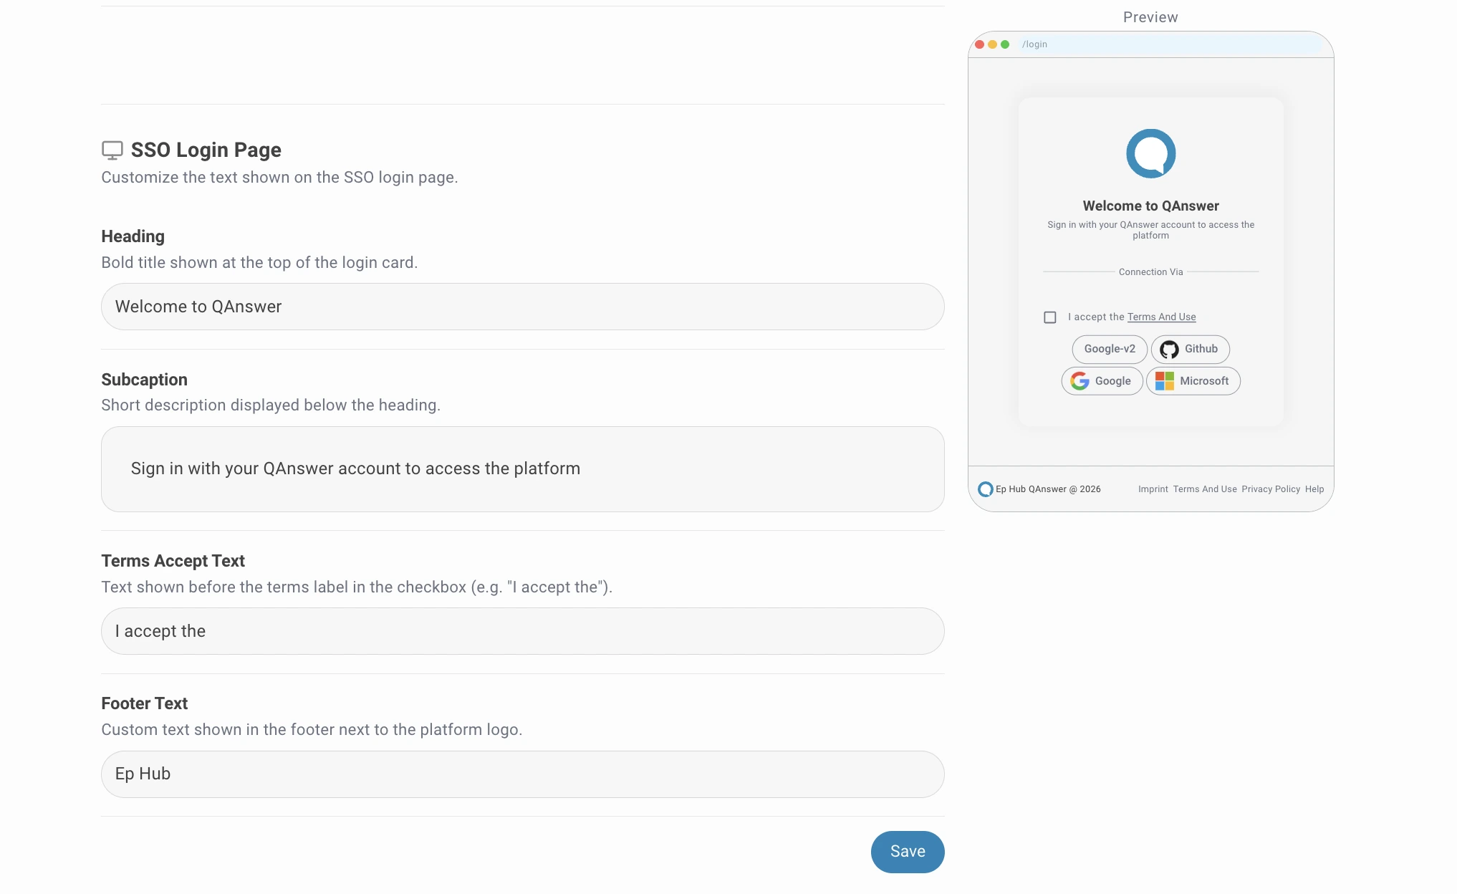This screenshot has width=1457, height=894.
Task: Click the Microsoft login button in preview
Action: [x=1193, y=381]
